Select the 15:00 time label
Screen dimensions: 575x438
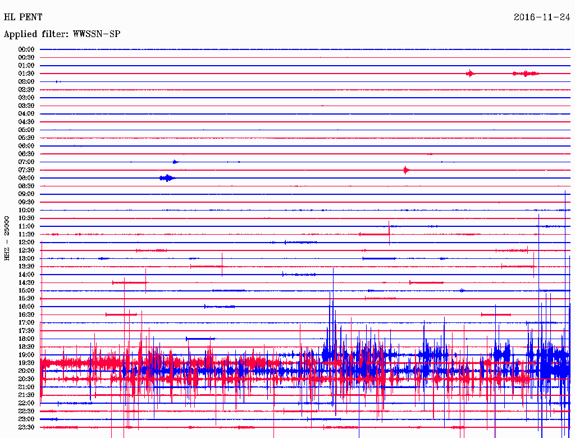pyautogui.click(x=26, y=290)
